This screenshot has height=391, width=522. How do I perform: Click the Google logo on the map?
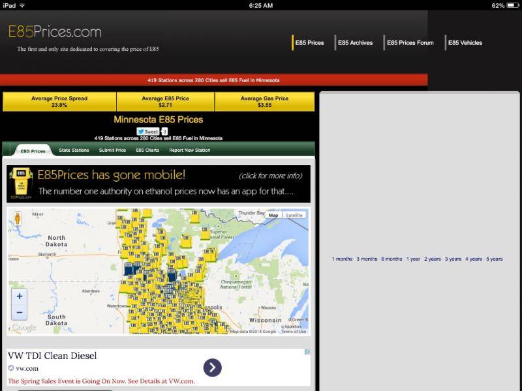coord(23,328)
